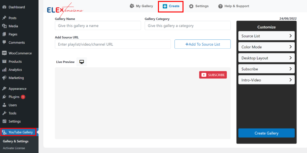Expand the Color Mode section

tap(267, 47)
